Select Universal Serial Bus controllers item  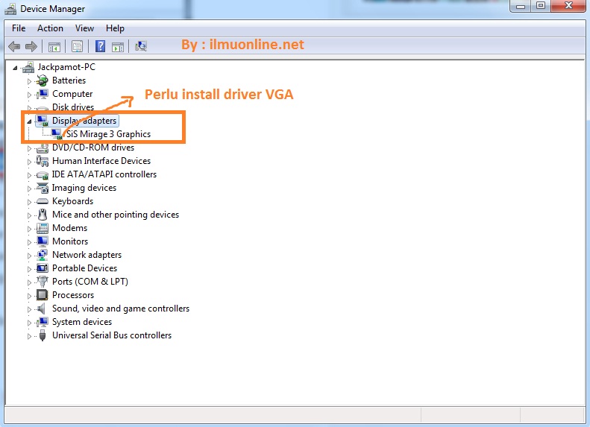pos(111,335)
